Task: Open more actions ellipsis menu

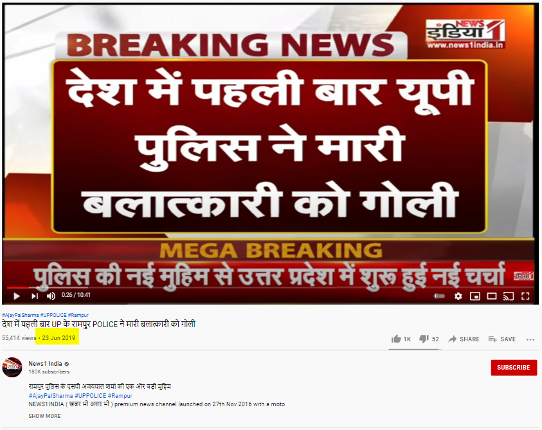Action: [530, 339]
